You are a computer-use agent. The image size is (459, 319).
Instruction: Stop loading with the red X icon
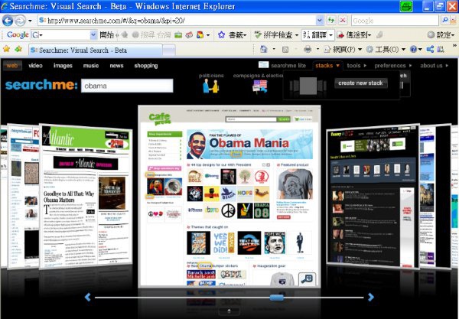(343, 20)
